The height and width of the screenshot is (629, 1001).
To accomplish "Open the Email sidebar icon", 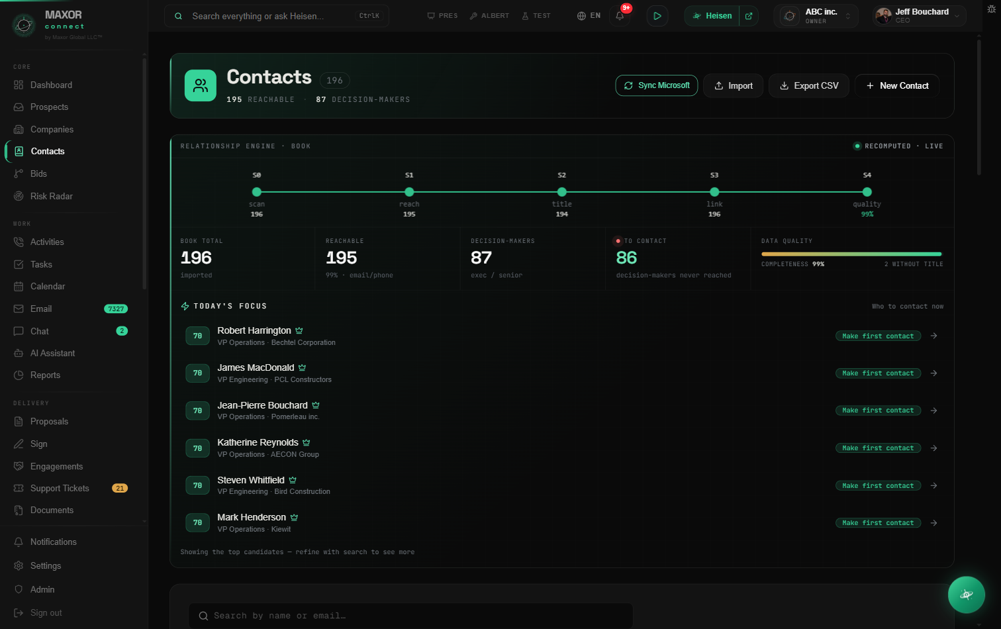I will click(19, 309).
